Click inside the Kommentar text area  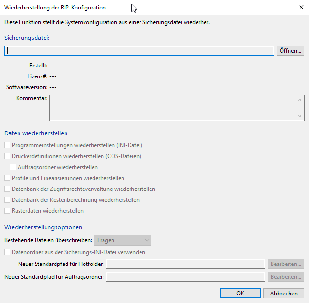click(x=173, y=108)
